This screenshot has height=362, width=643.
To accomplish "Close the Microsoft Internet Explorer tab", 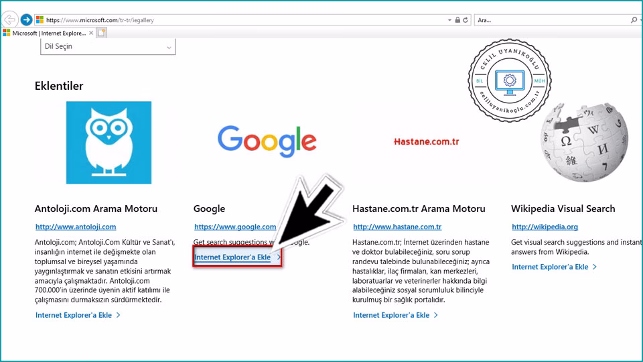I will click(x=91, y=33).
